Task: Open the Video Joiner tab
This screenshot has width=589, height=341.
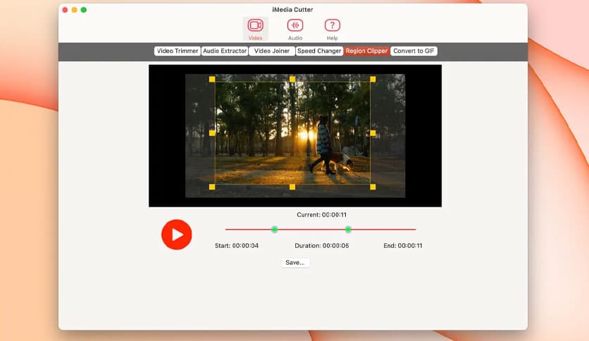Action: (x=272, y=51)
